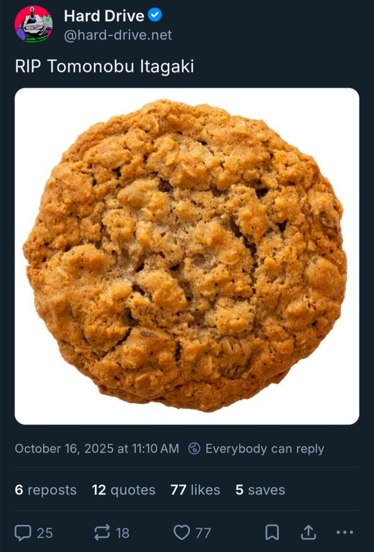Enlarge the oatmeal cookie image
Screen dimensions: 374x552
[187, 256]
